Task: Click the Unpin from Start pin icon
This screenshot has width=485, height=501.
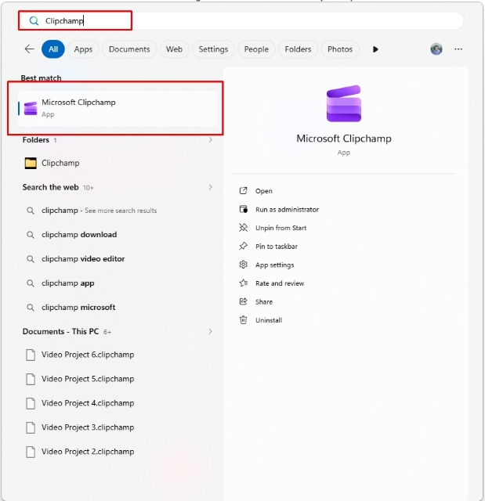Action: [244, 228]
